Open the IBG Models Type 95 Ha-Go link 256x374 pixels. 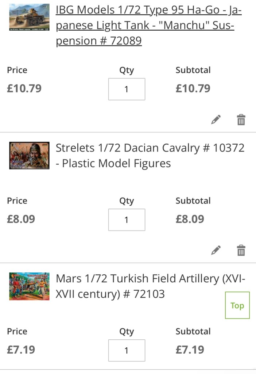(148, 26)
